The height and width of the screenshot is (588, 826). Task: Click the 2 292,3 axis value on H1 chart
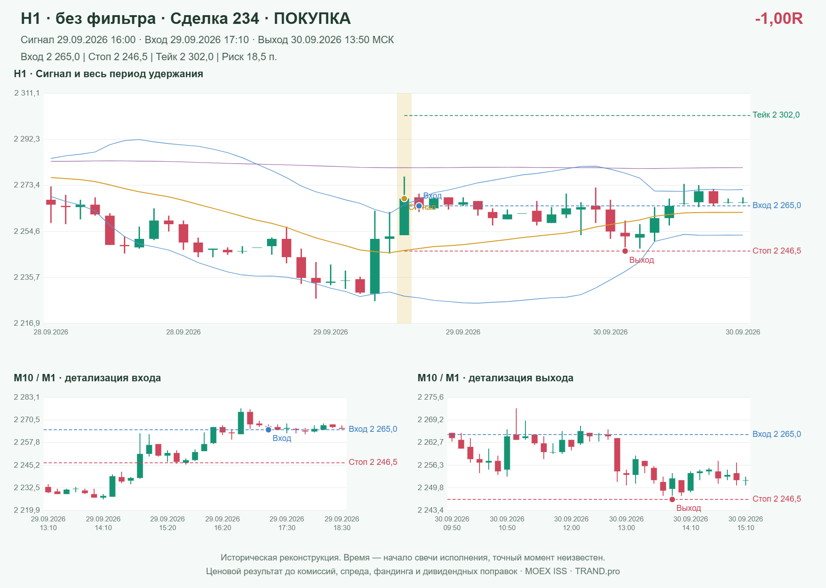click(27, 139)
